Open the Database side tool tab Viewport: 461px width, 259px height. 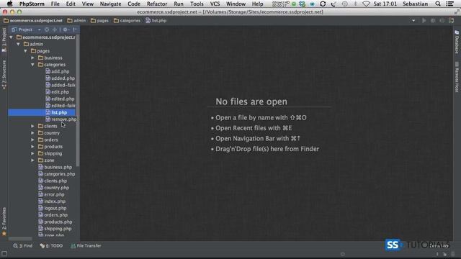pos(457,42)
